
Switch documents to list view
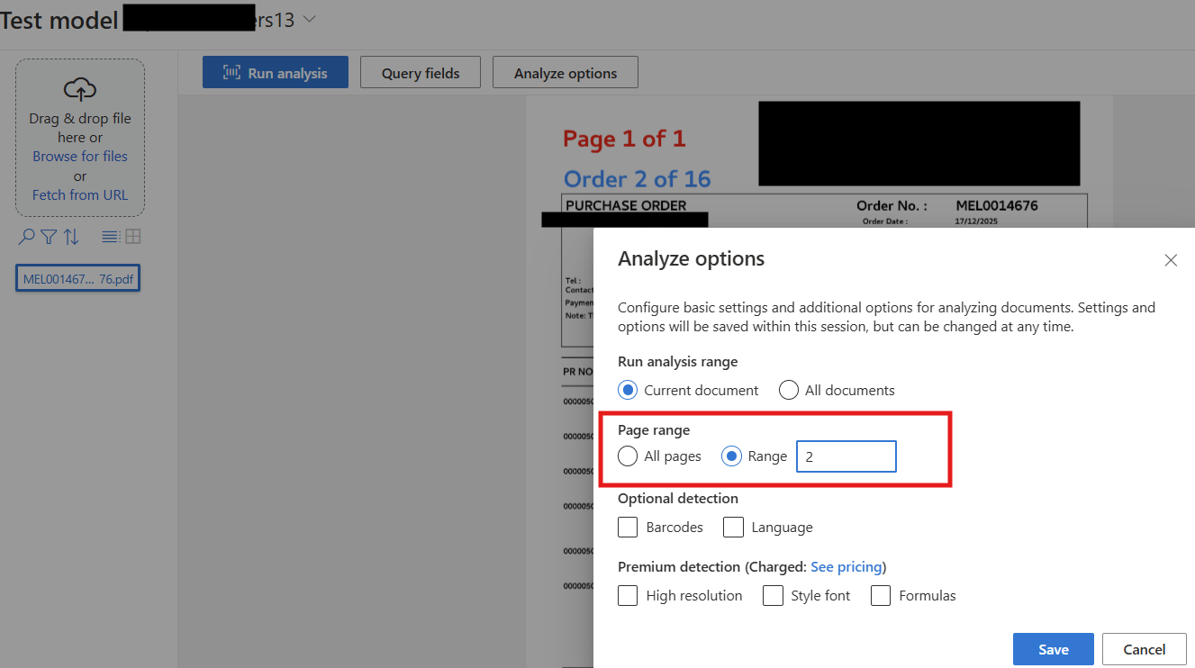pyautogui.click(x=111, y=236)
